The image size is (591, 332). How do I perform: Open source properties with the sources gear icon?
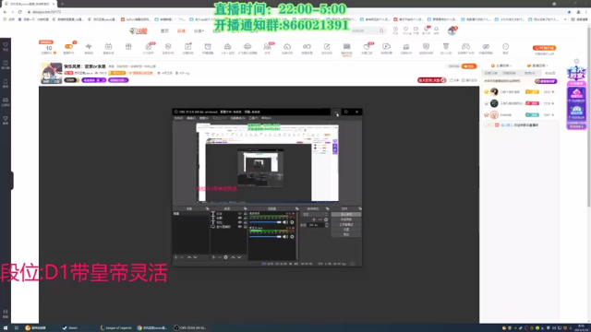coord(225,257)
